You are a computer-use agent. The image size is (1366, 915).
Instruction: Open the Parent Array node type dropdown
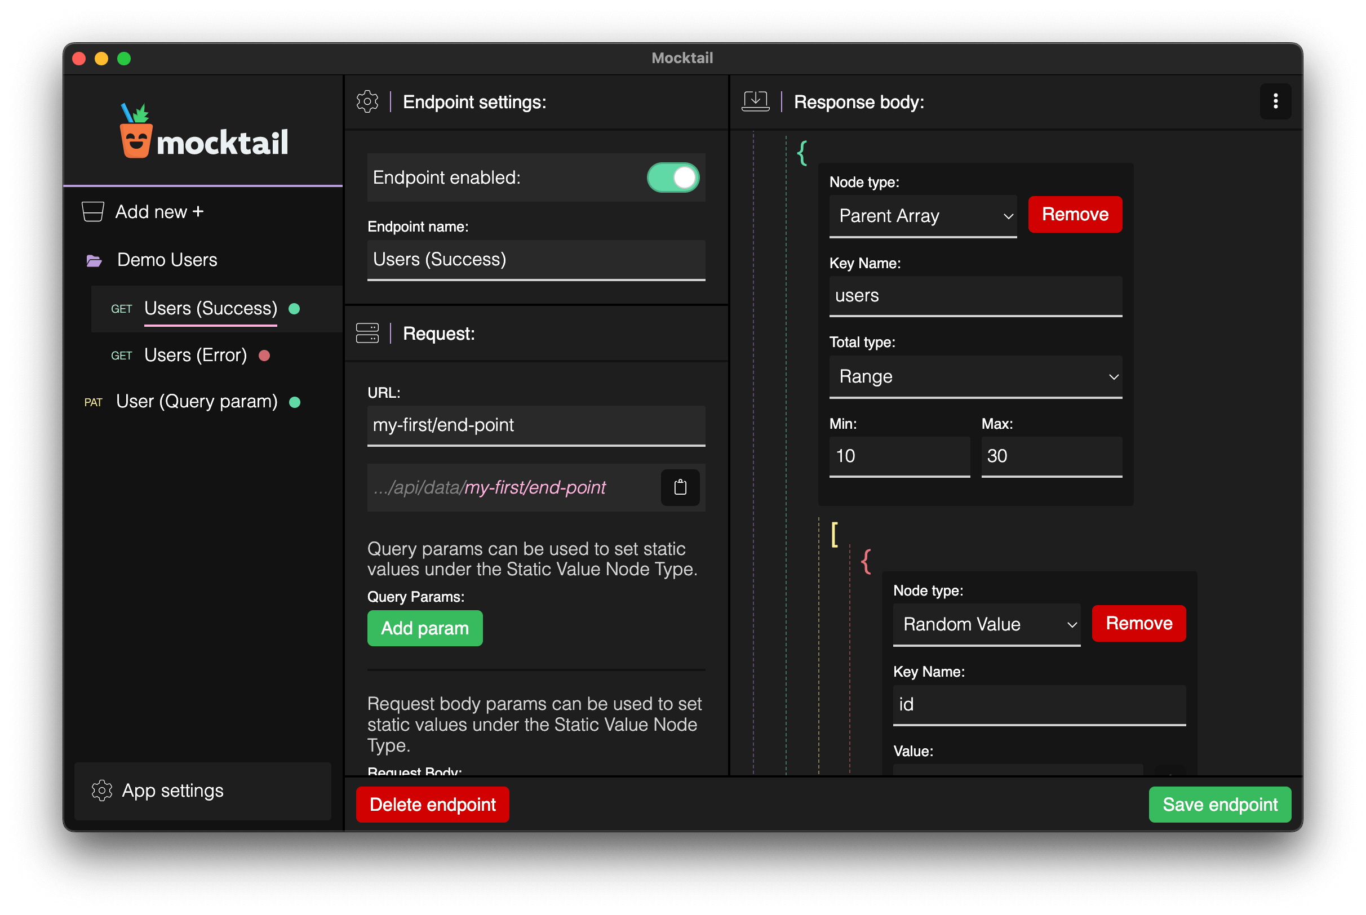click(923, 216)
